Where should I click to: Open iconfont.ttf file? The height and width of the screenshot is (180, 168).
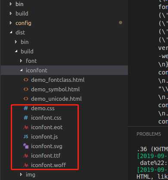point(46,155)
